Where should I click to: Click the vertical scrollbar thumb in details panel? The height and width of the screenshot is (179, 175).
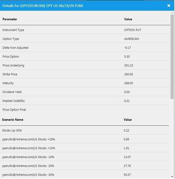click(172, 55)
